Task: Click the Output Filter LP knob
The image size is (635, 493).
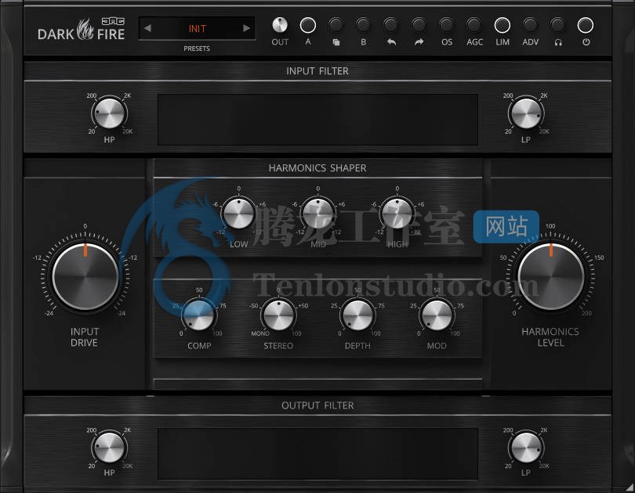Action: [x=526, y=448]
